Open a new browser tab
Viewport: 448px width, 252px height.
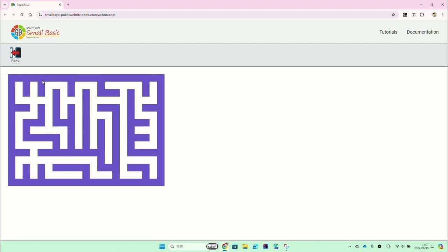coord(68,5)
